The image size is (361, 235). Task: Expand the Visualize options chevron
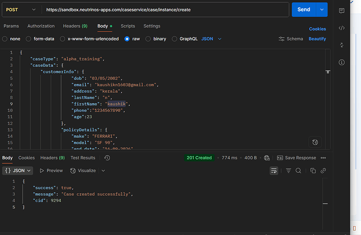coord(103,171)
